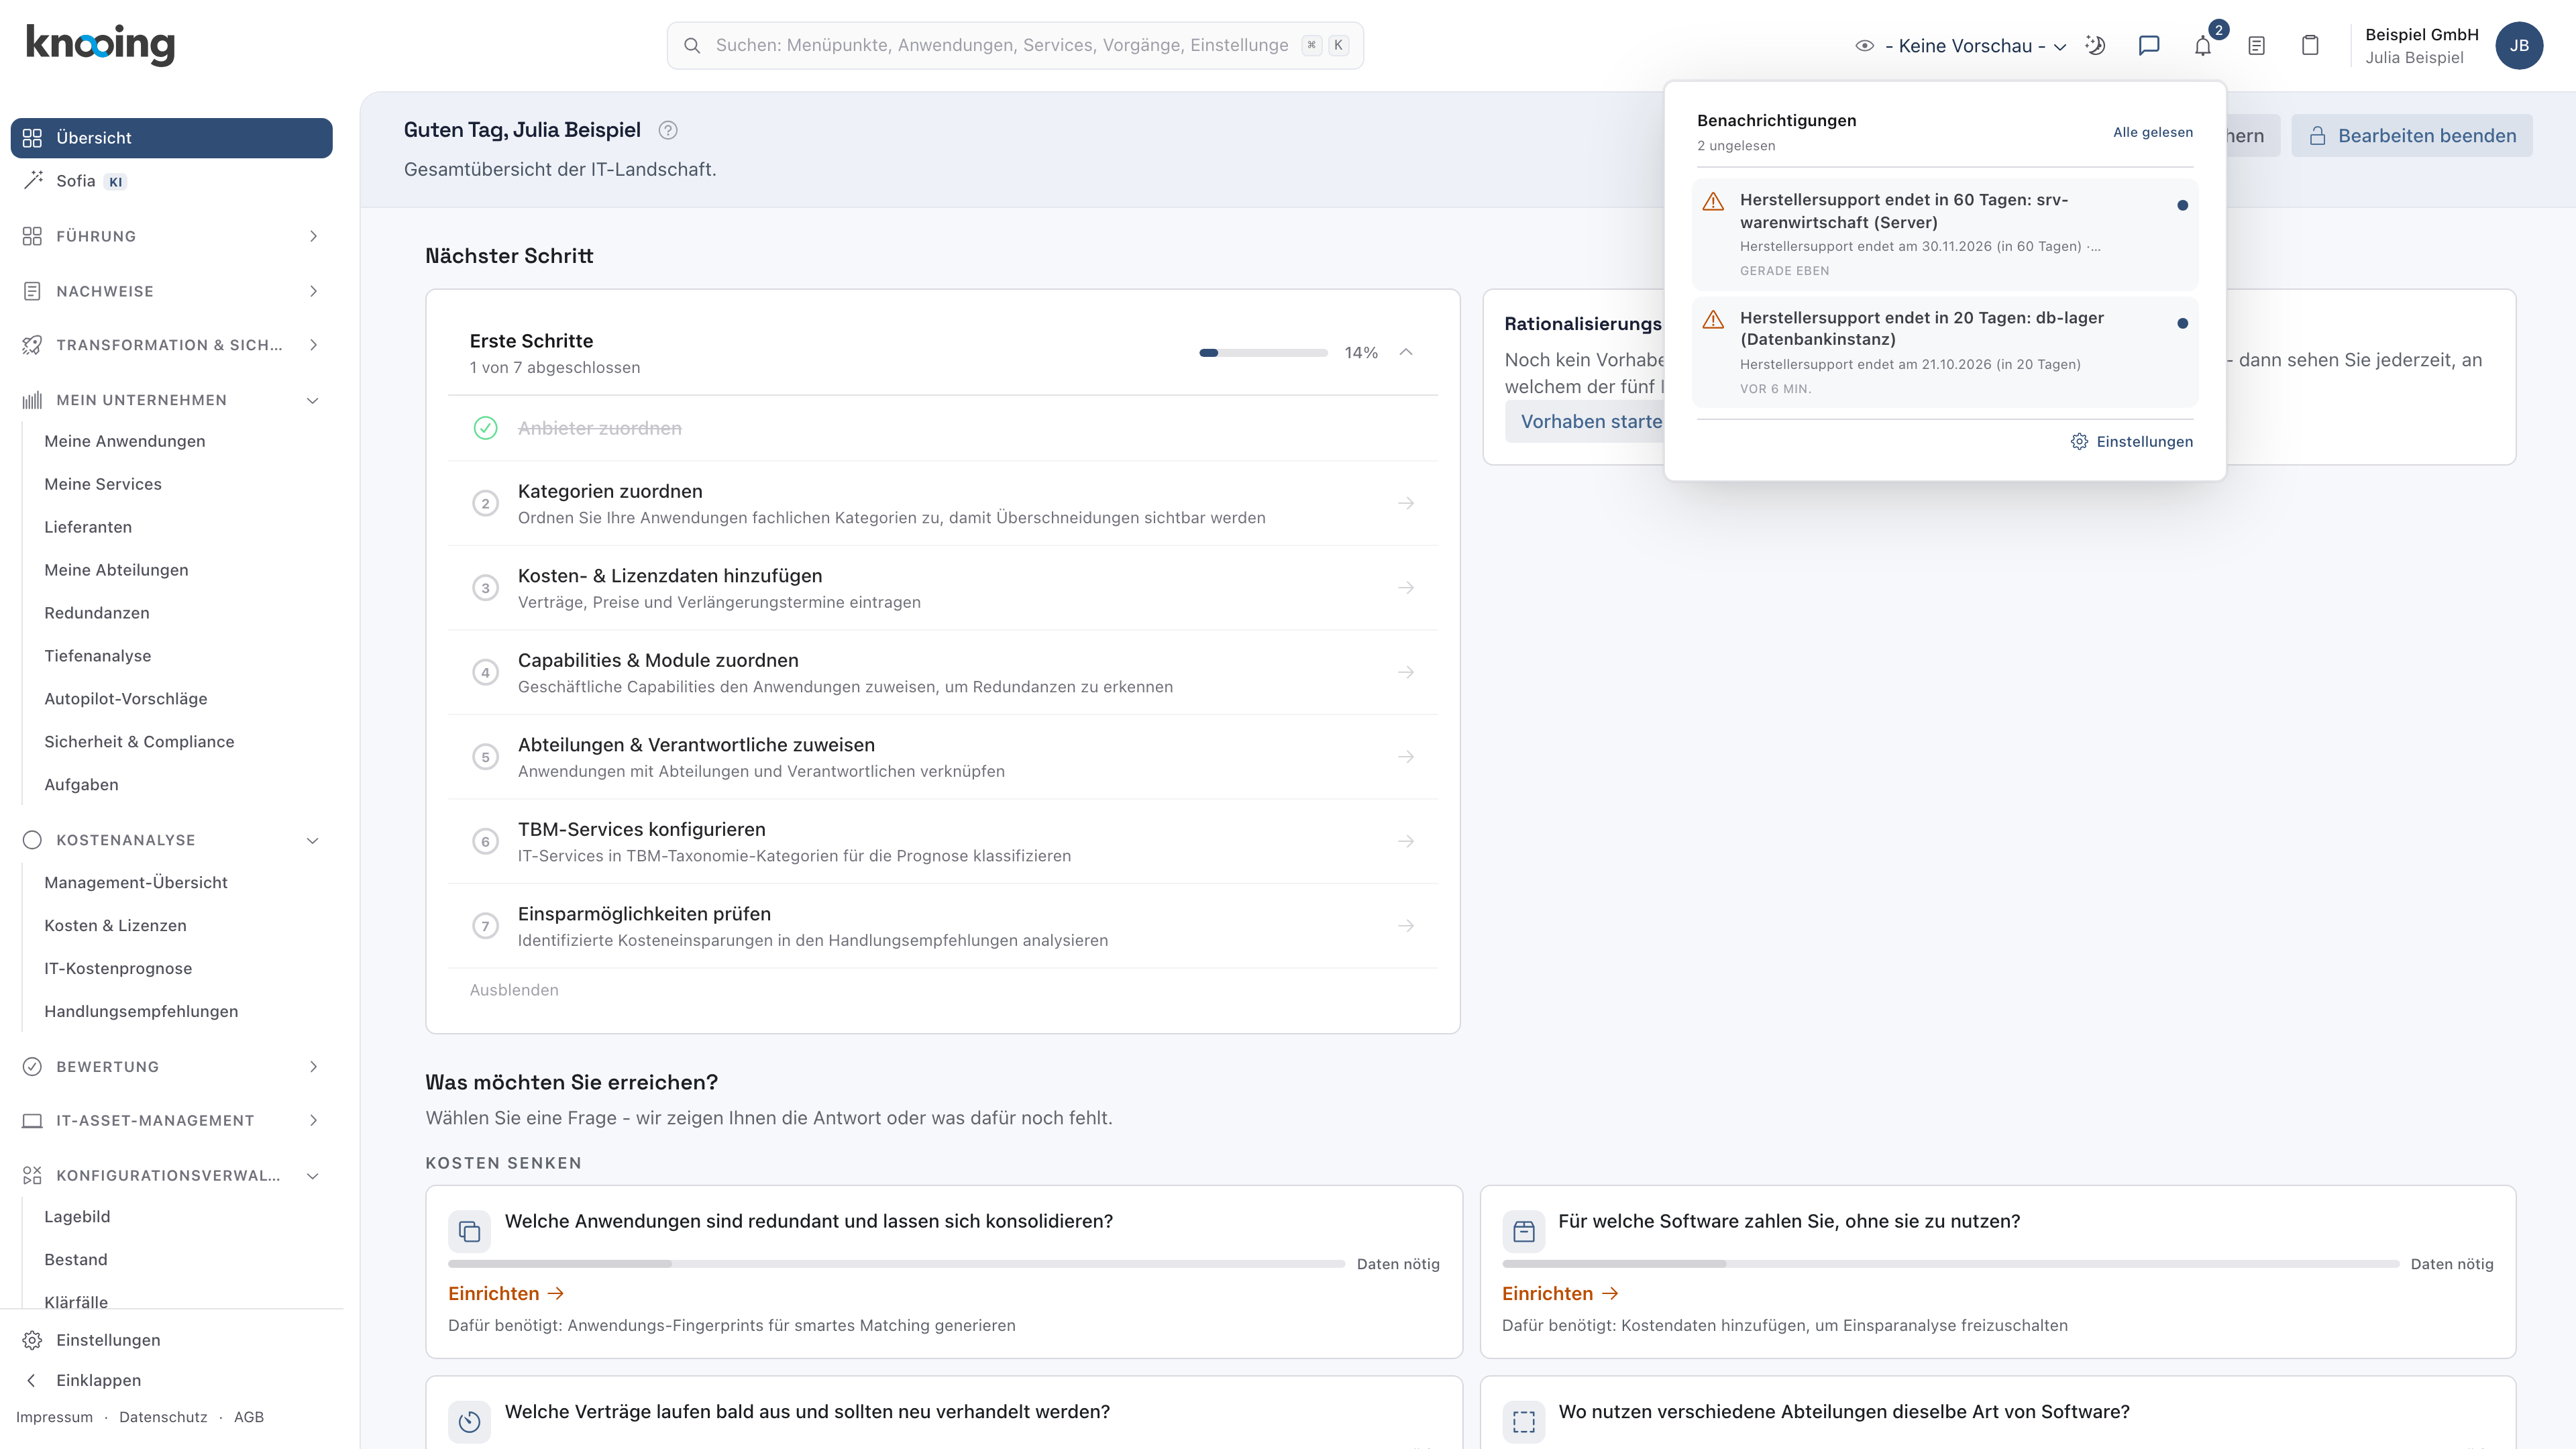Open Meine Anwendungen in the sidebar
Screen dimensions: 2576x1449
[x=125, y=441]
